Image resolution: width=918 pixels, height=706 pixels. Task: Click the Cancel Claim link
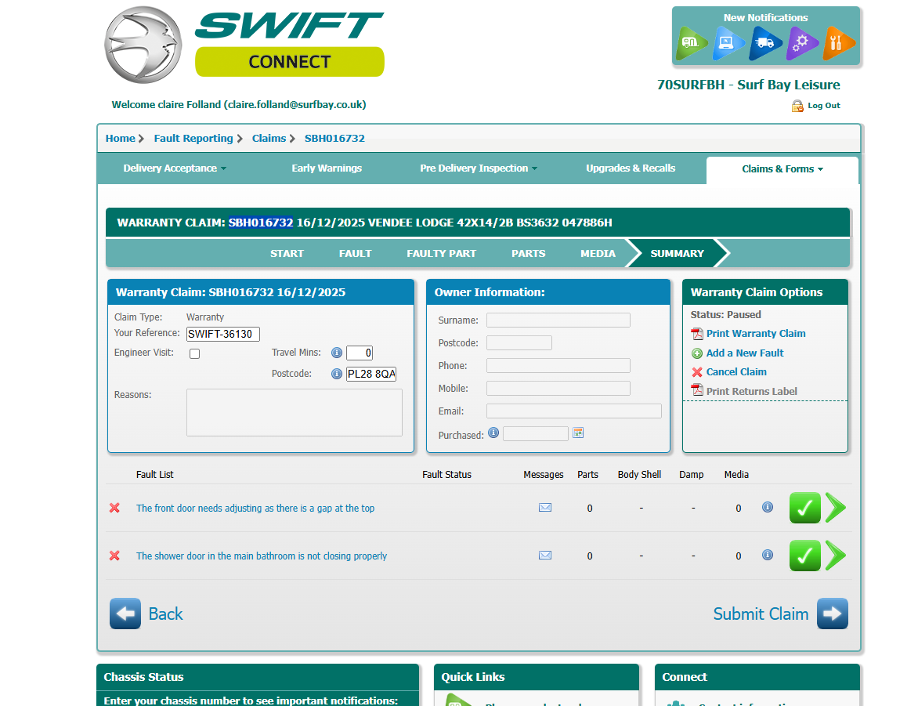pyautogui.click(x=736, y=372)
